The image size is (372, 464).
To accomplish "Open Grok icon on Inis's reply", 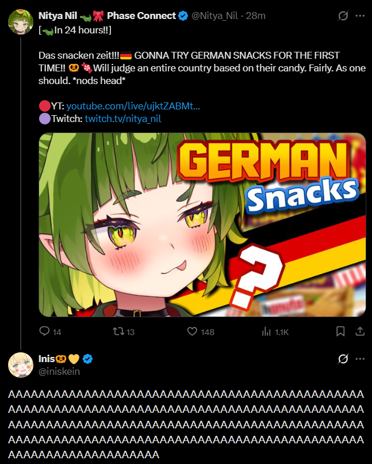I will tap(343, 359).
